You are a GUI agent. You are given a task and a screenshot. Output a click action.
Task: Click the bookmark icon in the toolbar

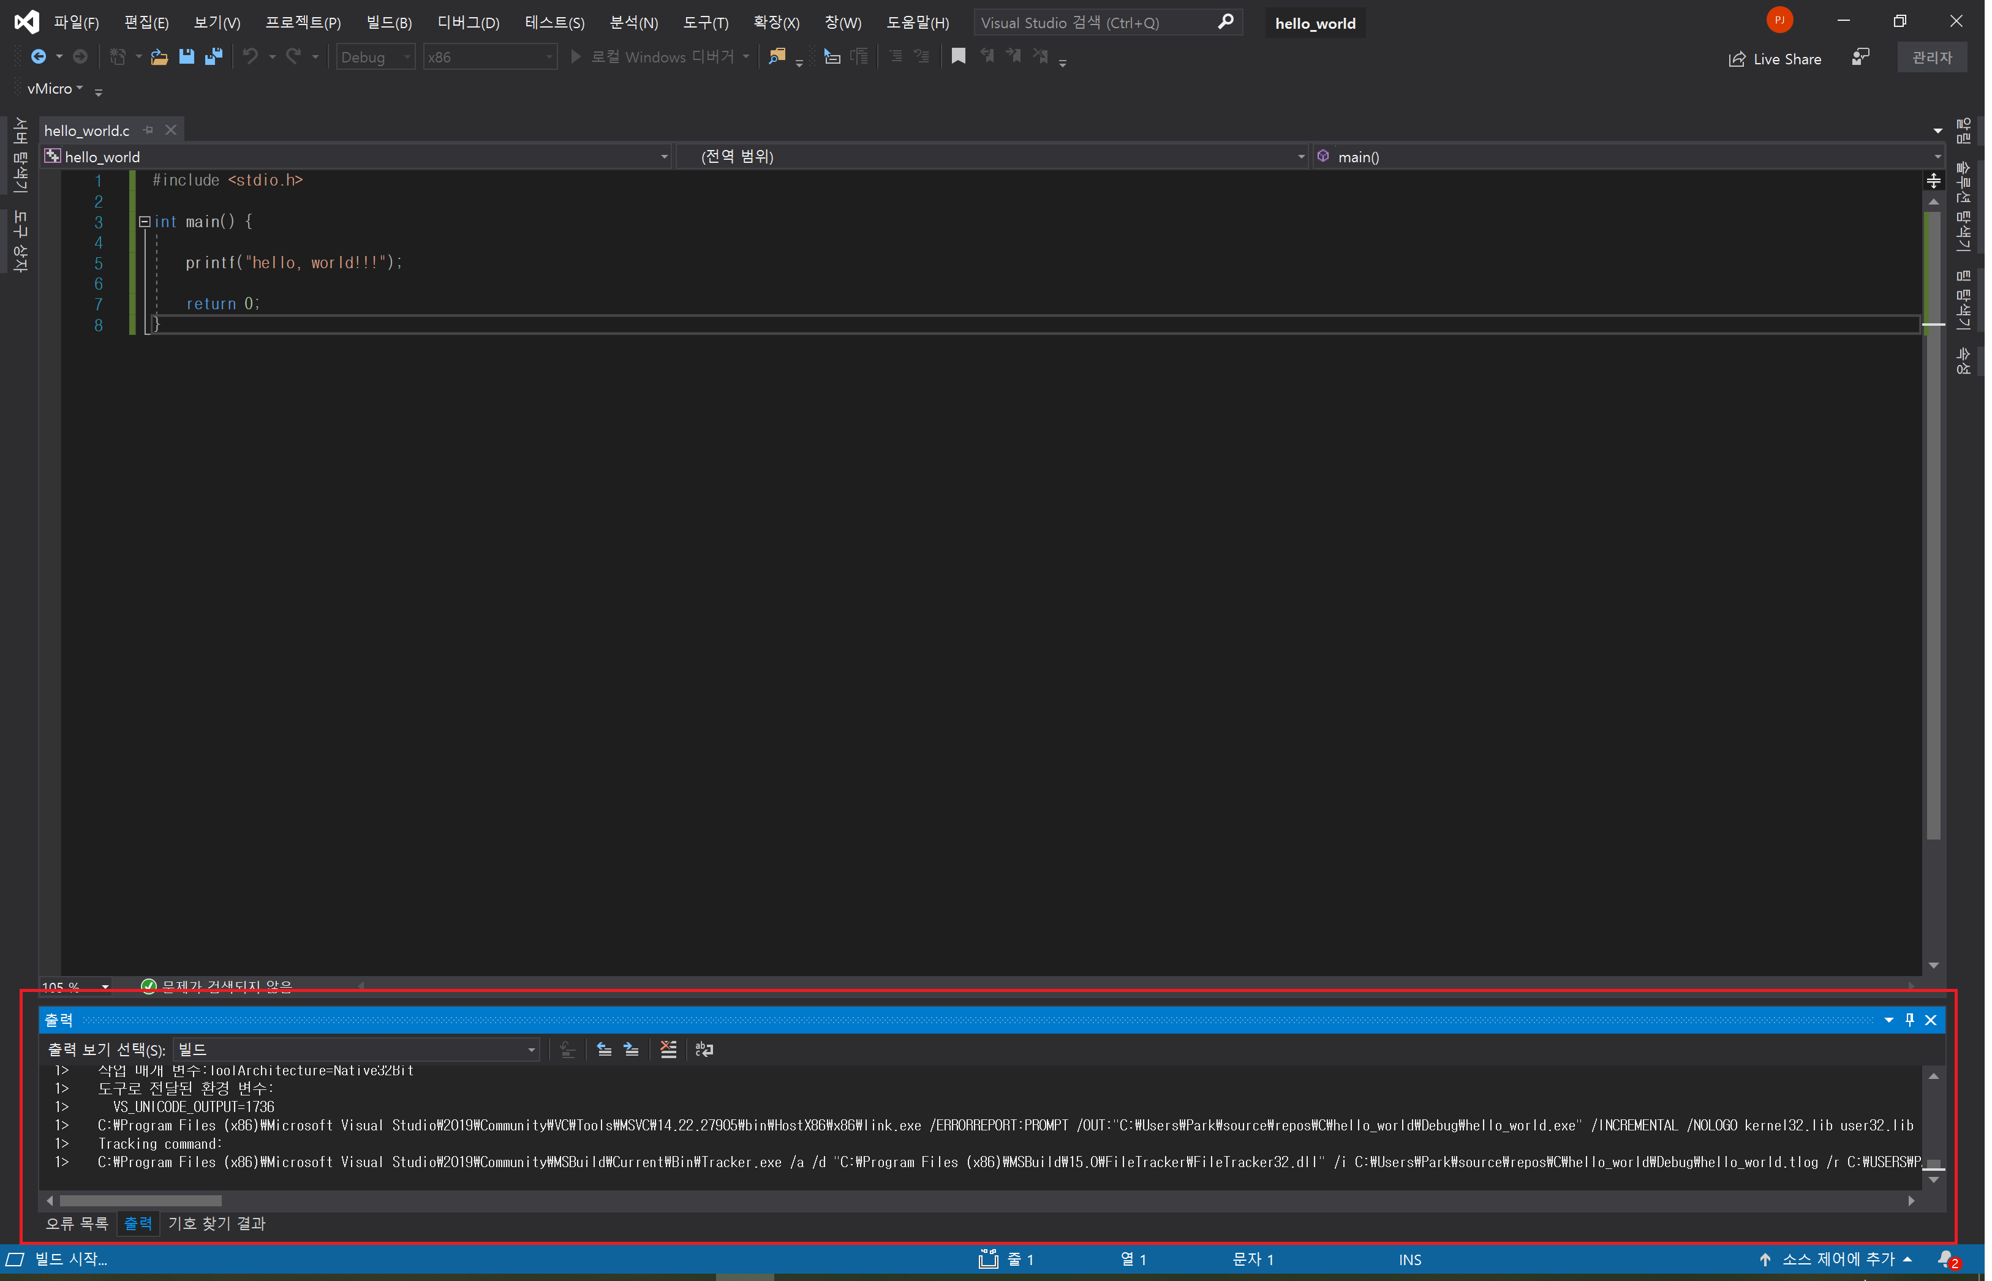pyautogui.click(x=959, y=56)
